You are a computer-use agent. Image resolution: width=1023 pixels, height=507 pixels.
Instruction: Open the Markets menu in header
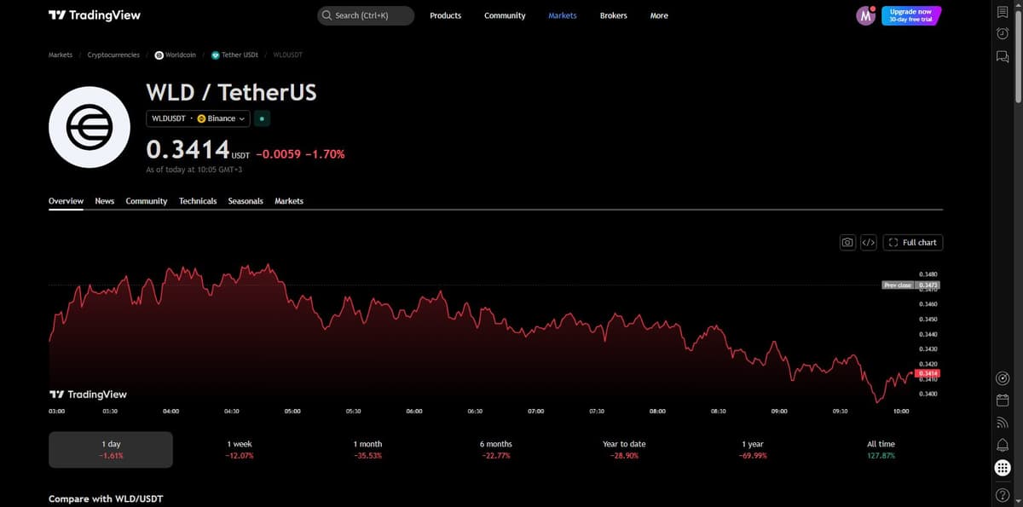[x=562, y=15]
